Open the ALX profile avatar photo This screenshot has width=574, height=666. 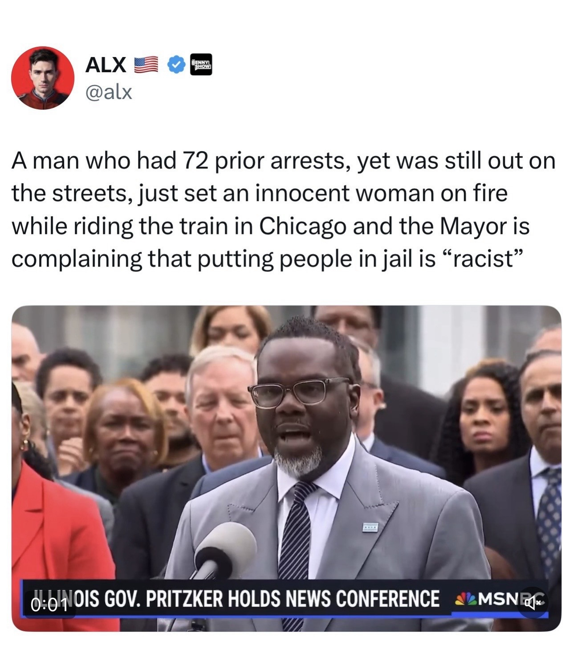click(x=43, y=78)
